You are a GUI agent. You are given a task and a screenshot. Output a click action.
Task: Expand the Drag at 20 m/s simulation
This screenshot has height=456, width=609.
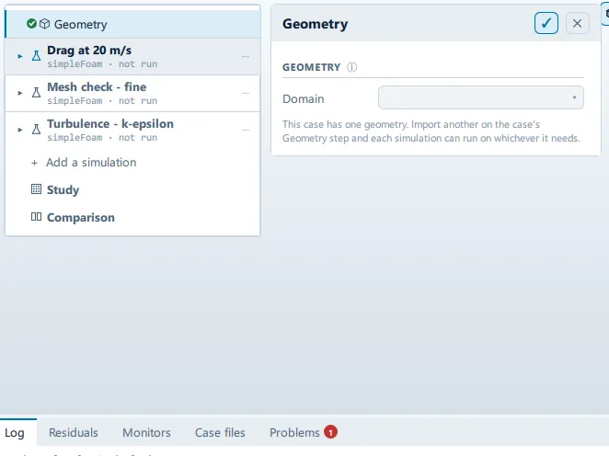coord(20,56)
